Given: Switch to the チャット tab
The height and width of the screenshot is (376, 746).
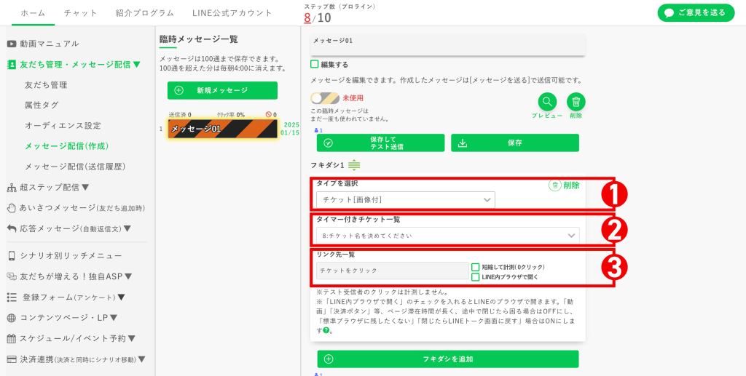Looking at the screenshot, I should point(80,13).
